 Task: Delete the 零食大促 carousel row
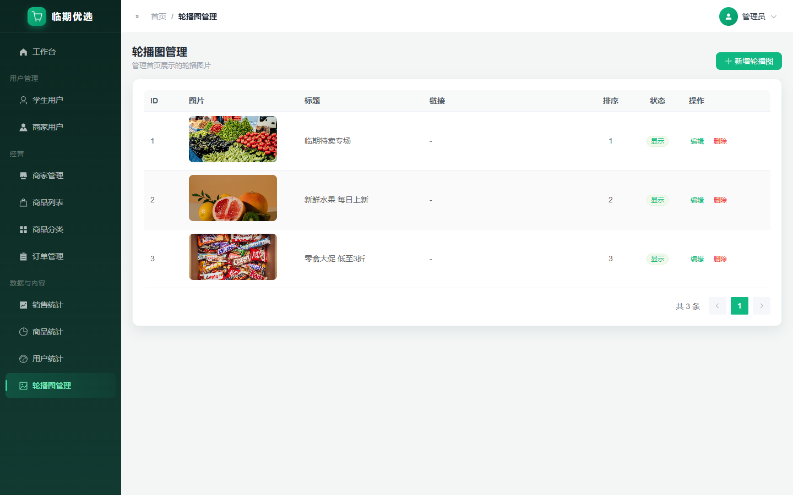pyautogui.click(x=720, y=258)
